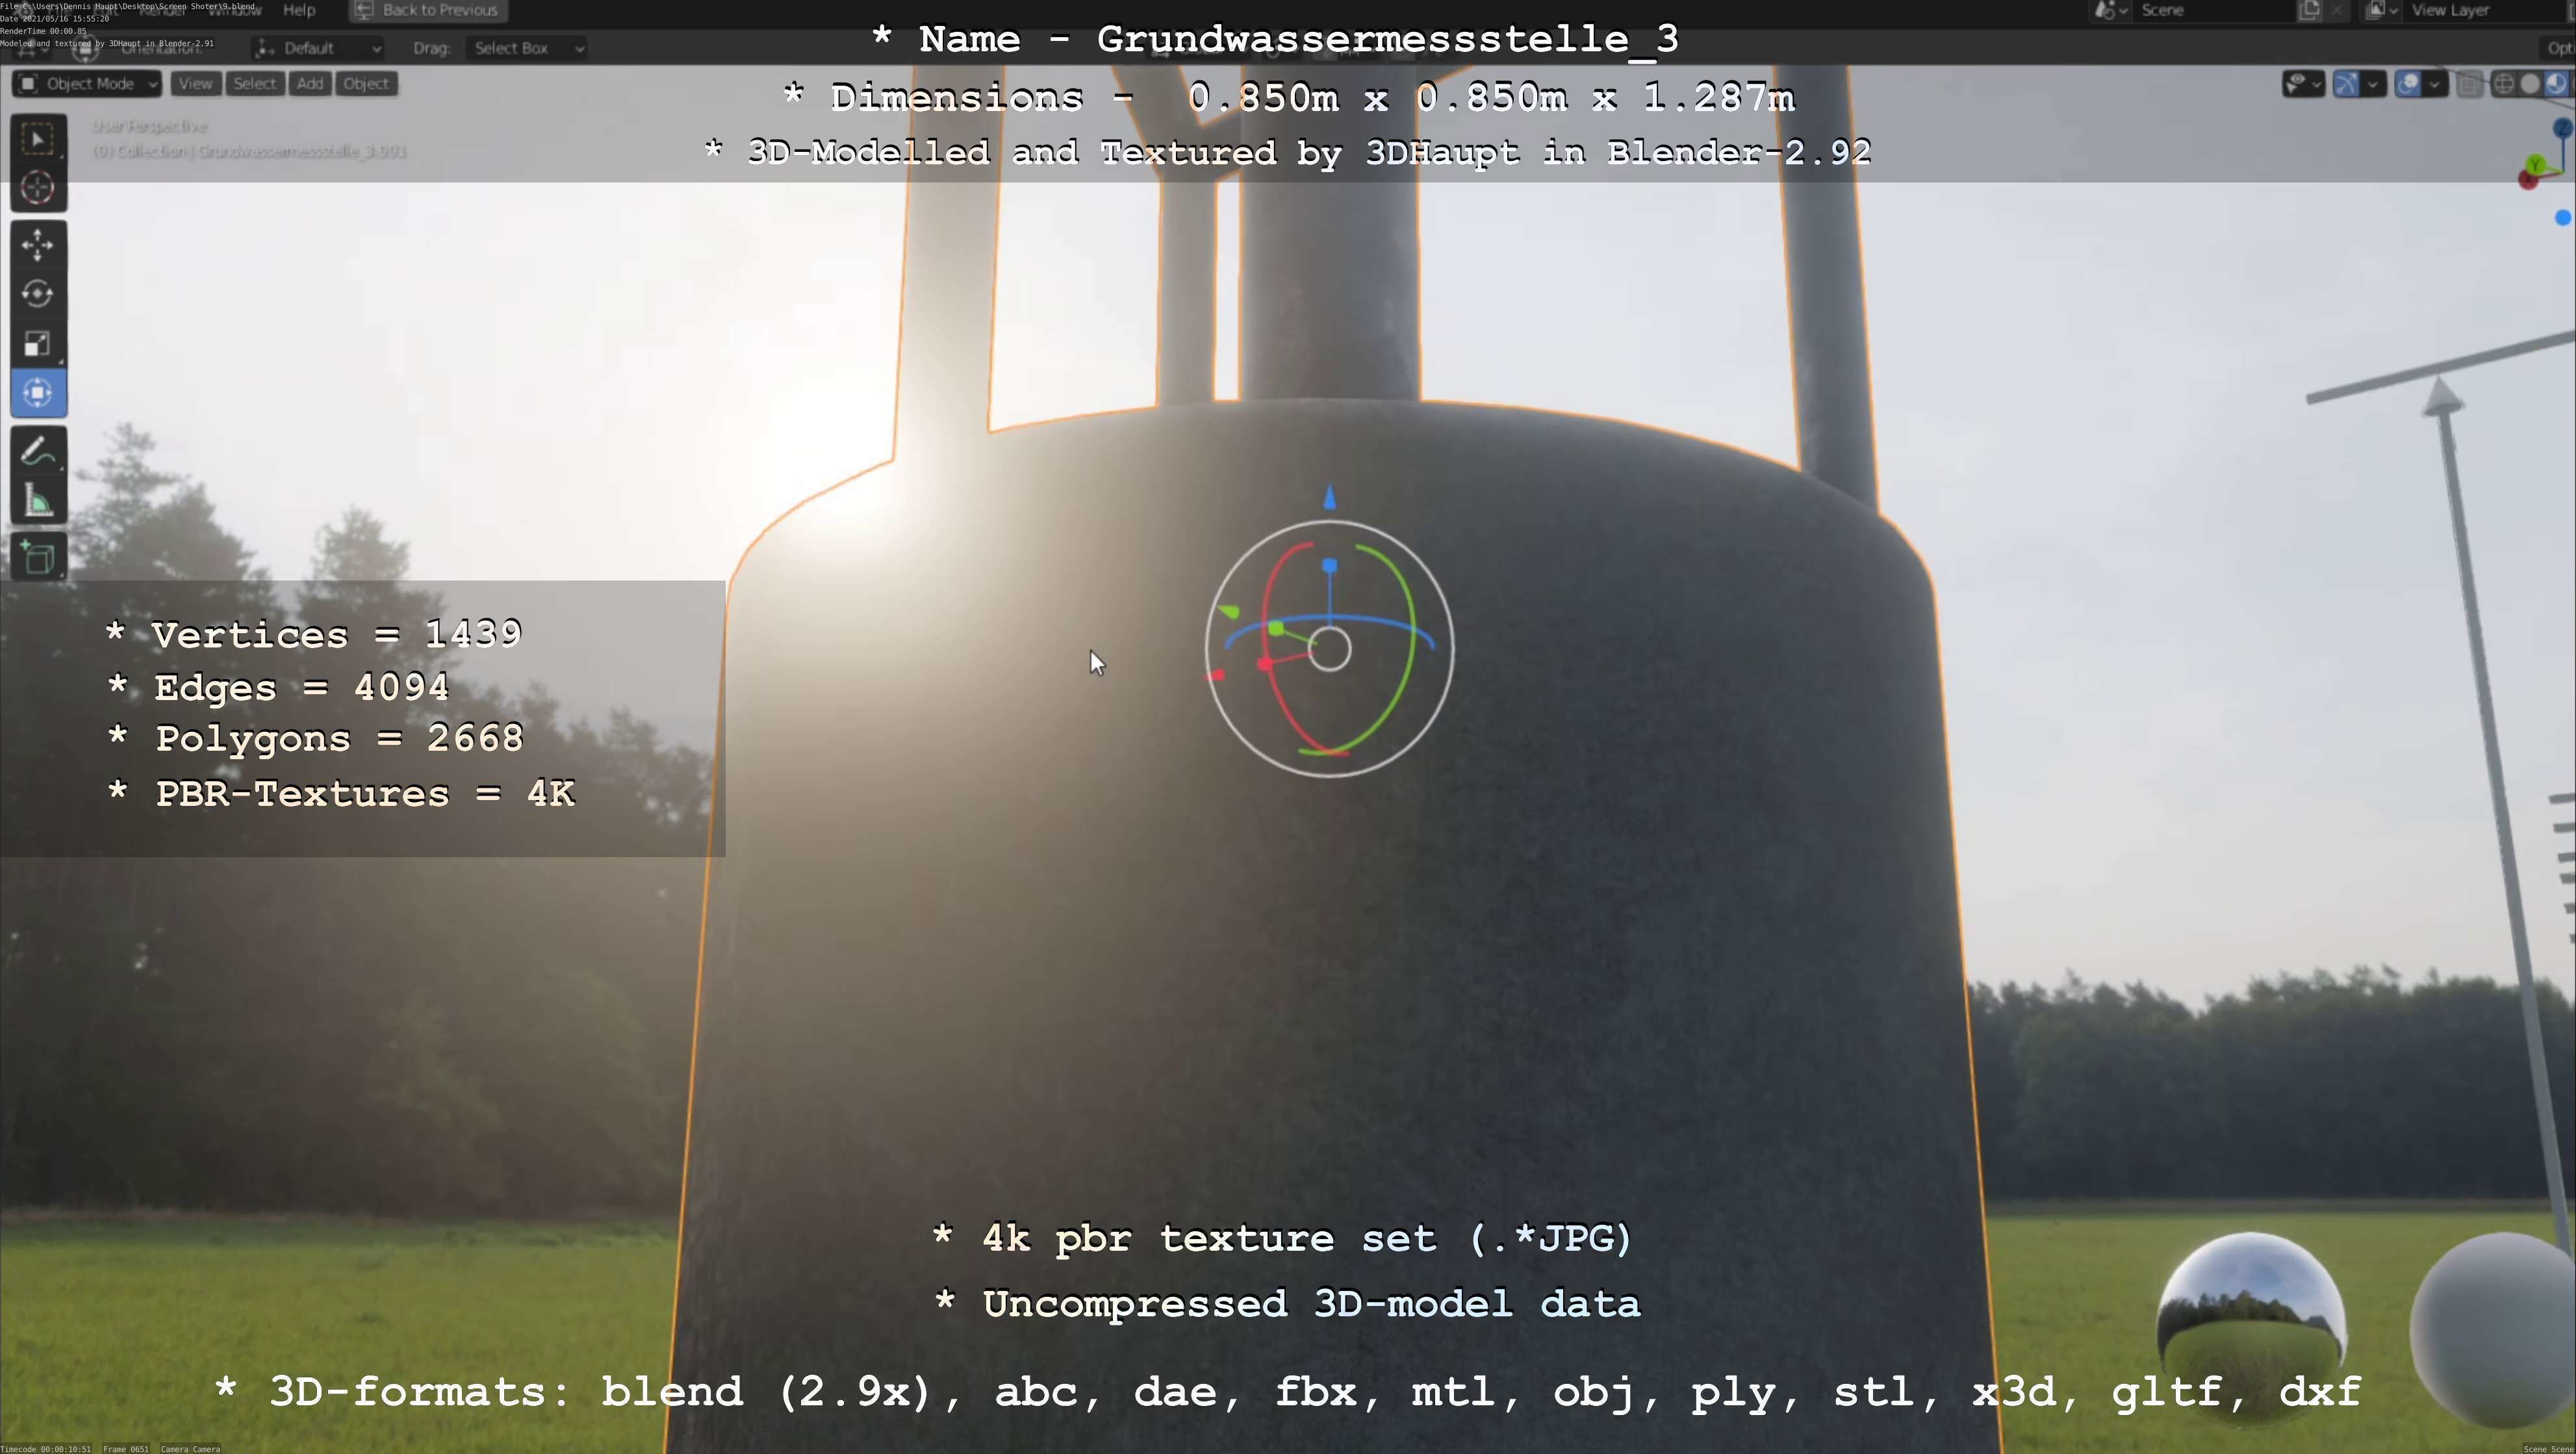Toggle the Show Gizmo button

[x=2347, y=84]
